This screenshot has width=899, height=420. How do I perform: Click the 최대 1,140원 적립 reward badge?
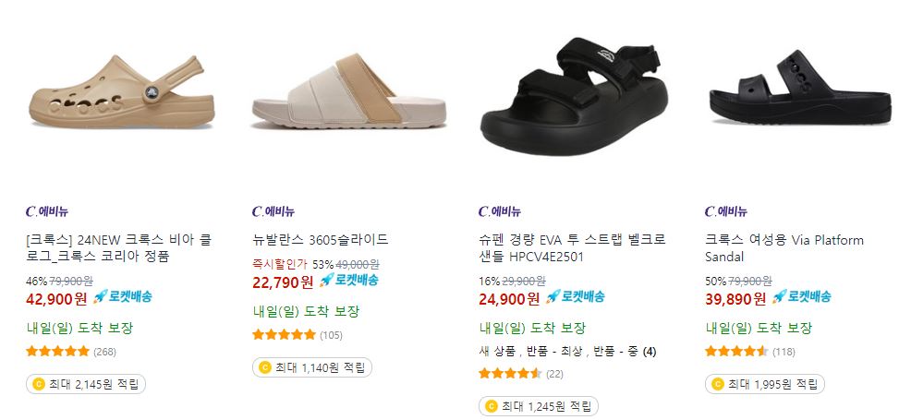pyautogui.click(x=312, y=367)
